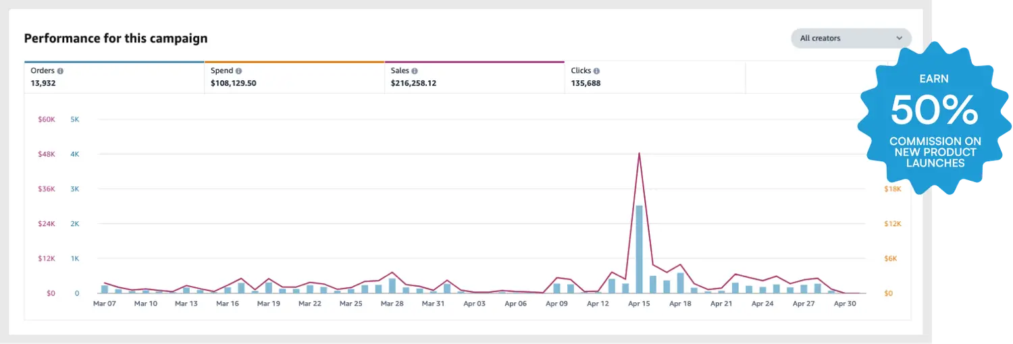
Task: Click the chevron arrow in creators filter
Action: 900,38
